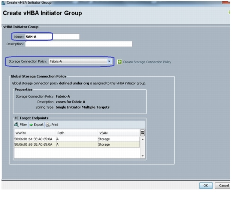The width and height of the screenshot is (232, 197).
Task: Click the Description input field
Action: point(79,44)
